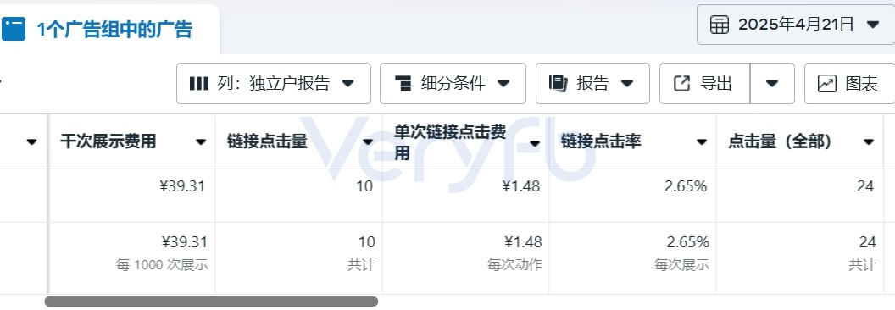This screenshot has height=310, width=895.
Task: Click the 图表 charts button
Action: click(x=849, y=83)
